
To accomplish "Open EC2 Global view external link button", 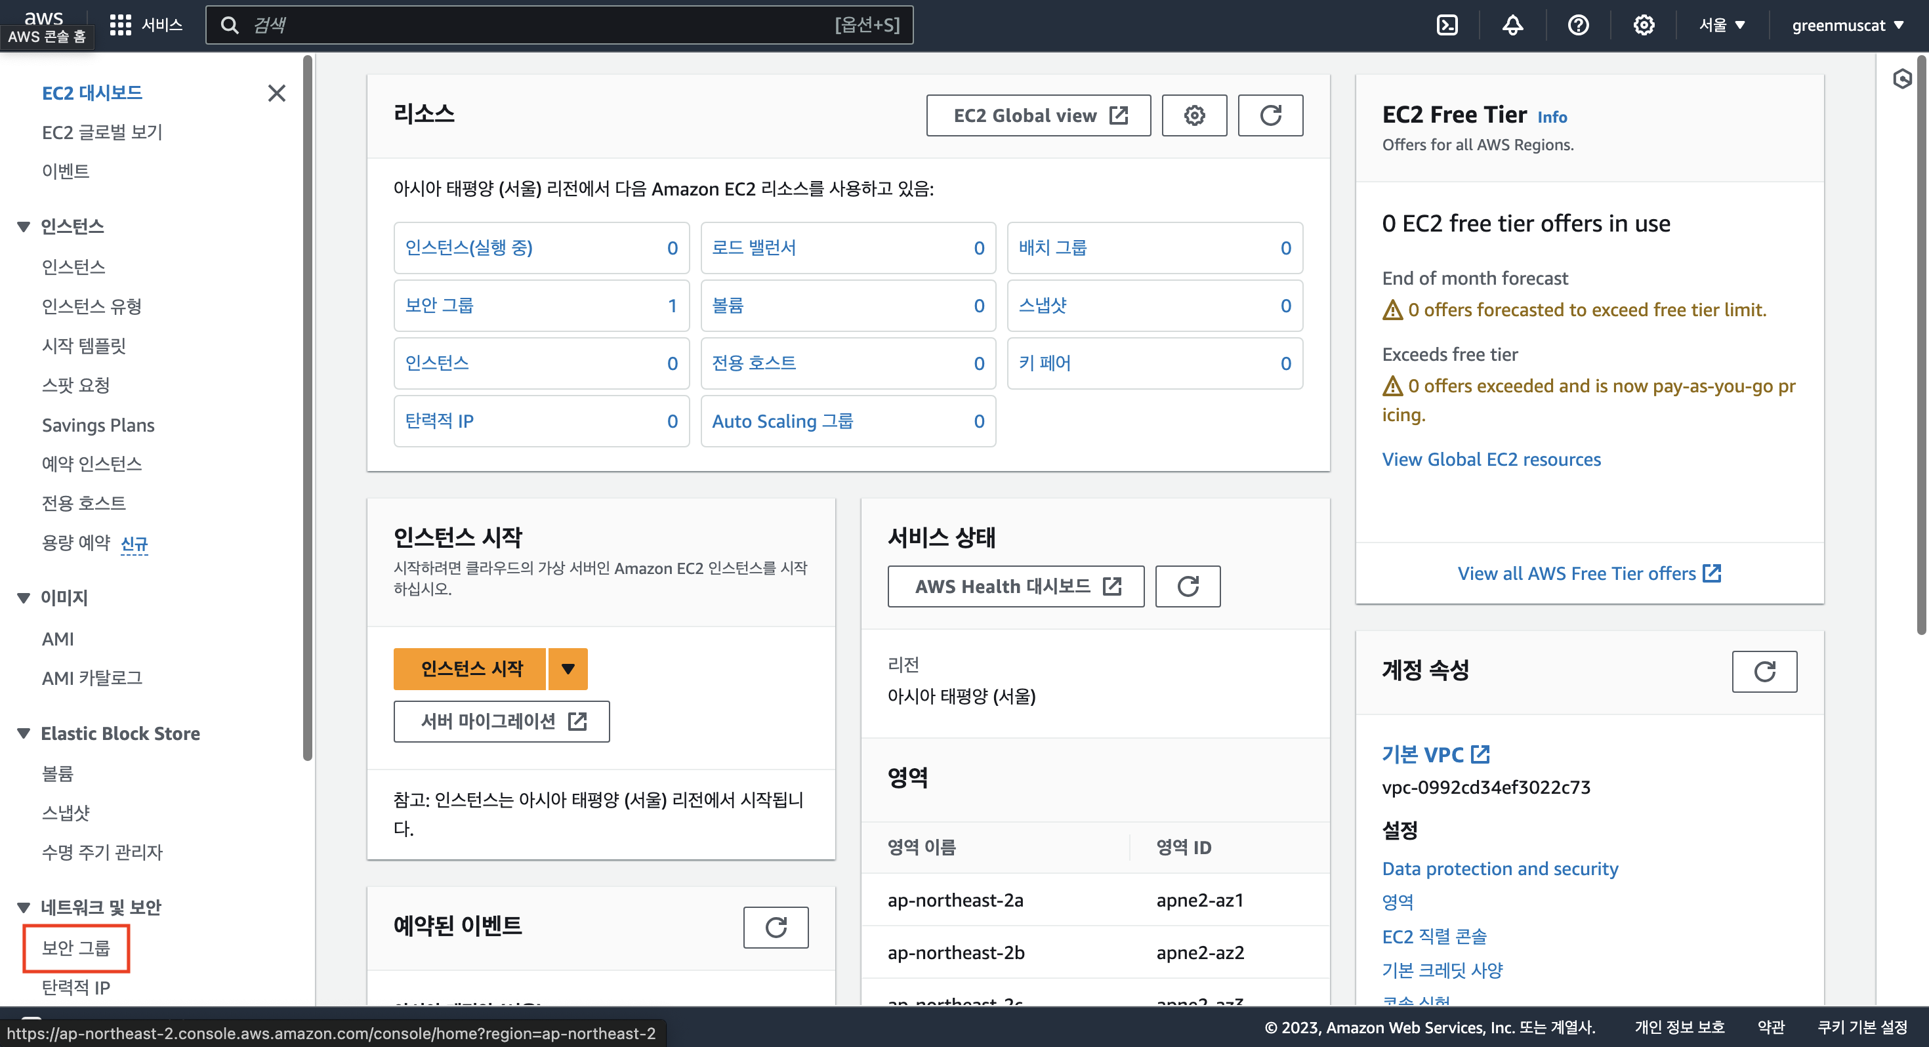I will pyautogui.click(x=1038, y=115).
